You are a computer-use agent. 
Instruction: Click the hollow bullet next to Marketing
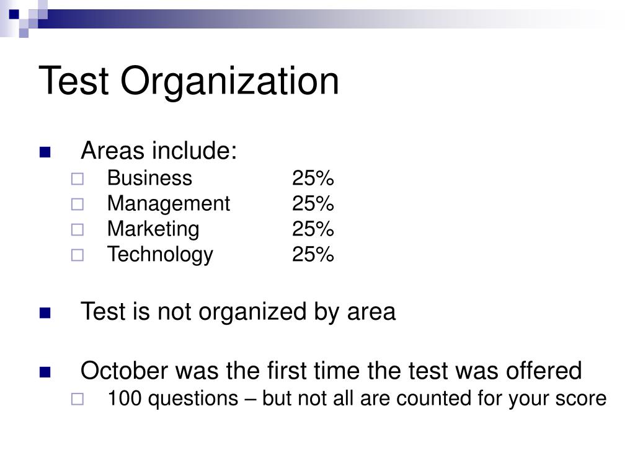click(78, 230)
